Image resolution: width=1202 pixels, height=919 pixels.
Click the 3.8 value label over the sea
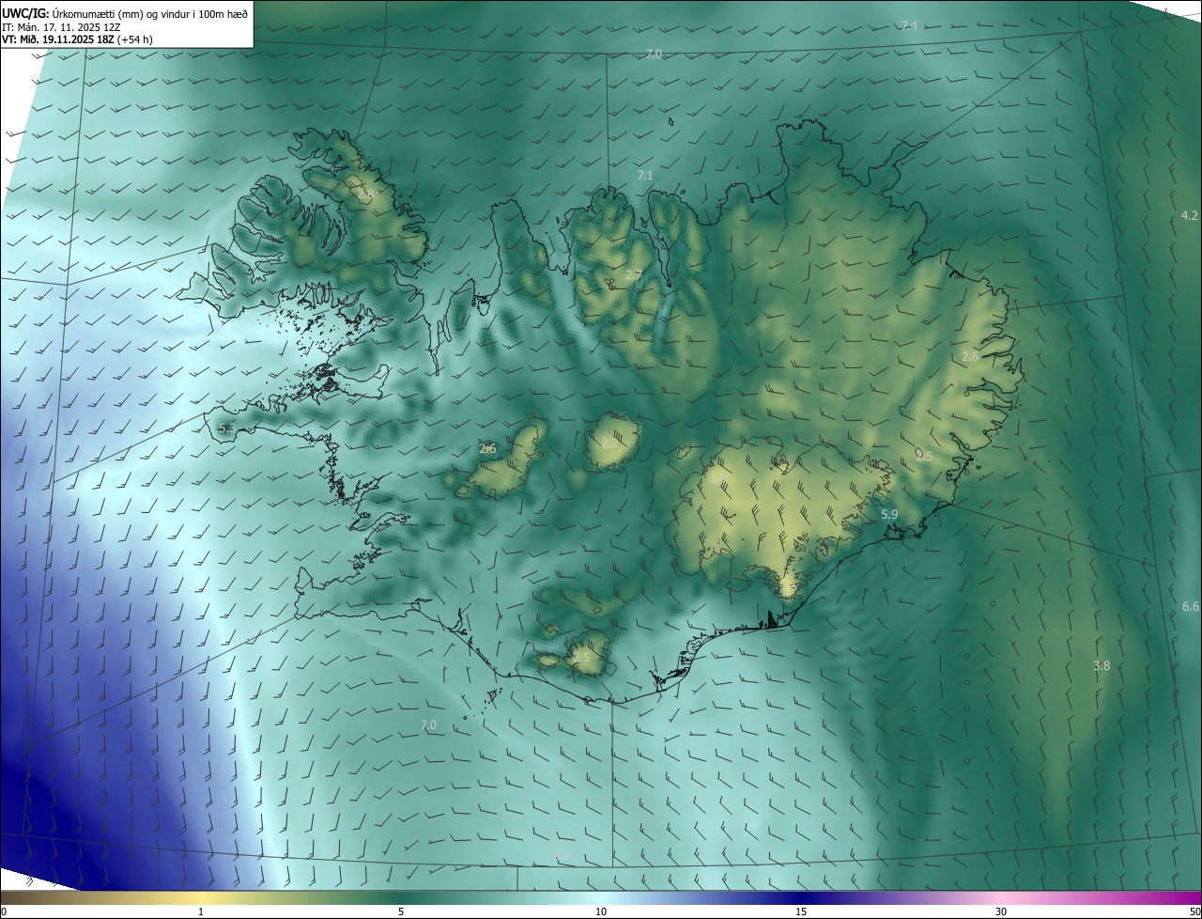click(1102, 665)
